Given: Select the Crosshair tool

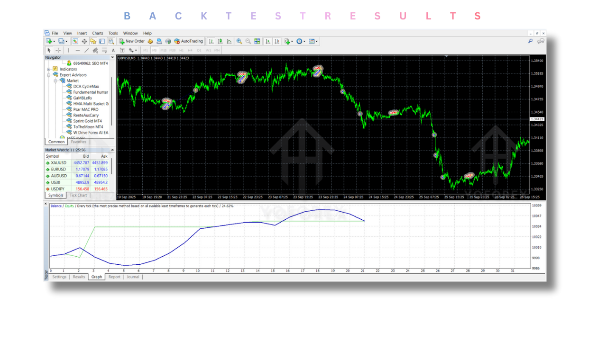Looking at the screenshot, I should 58,49.
